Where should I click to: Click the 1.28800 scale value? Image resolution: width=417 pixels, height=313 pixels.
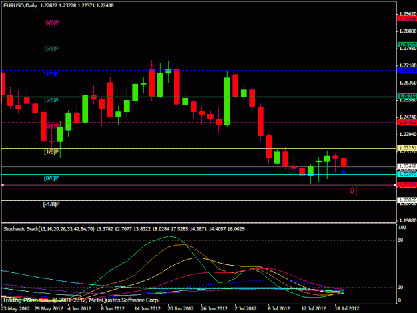(408, 31)
